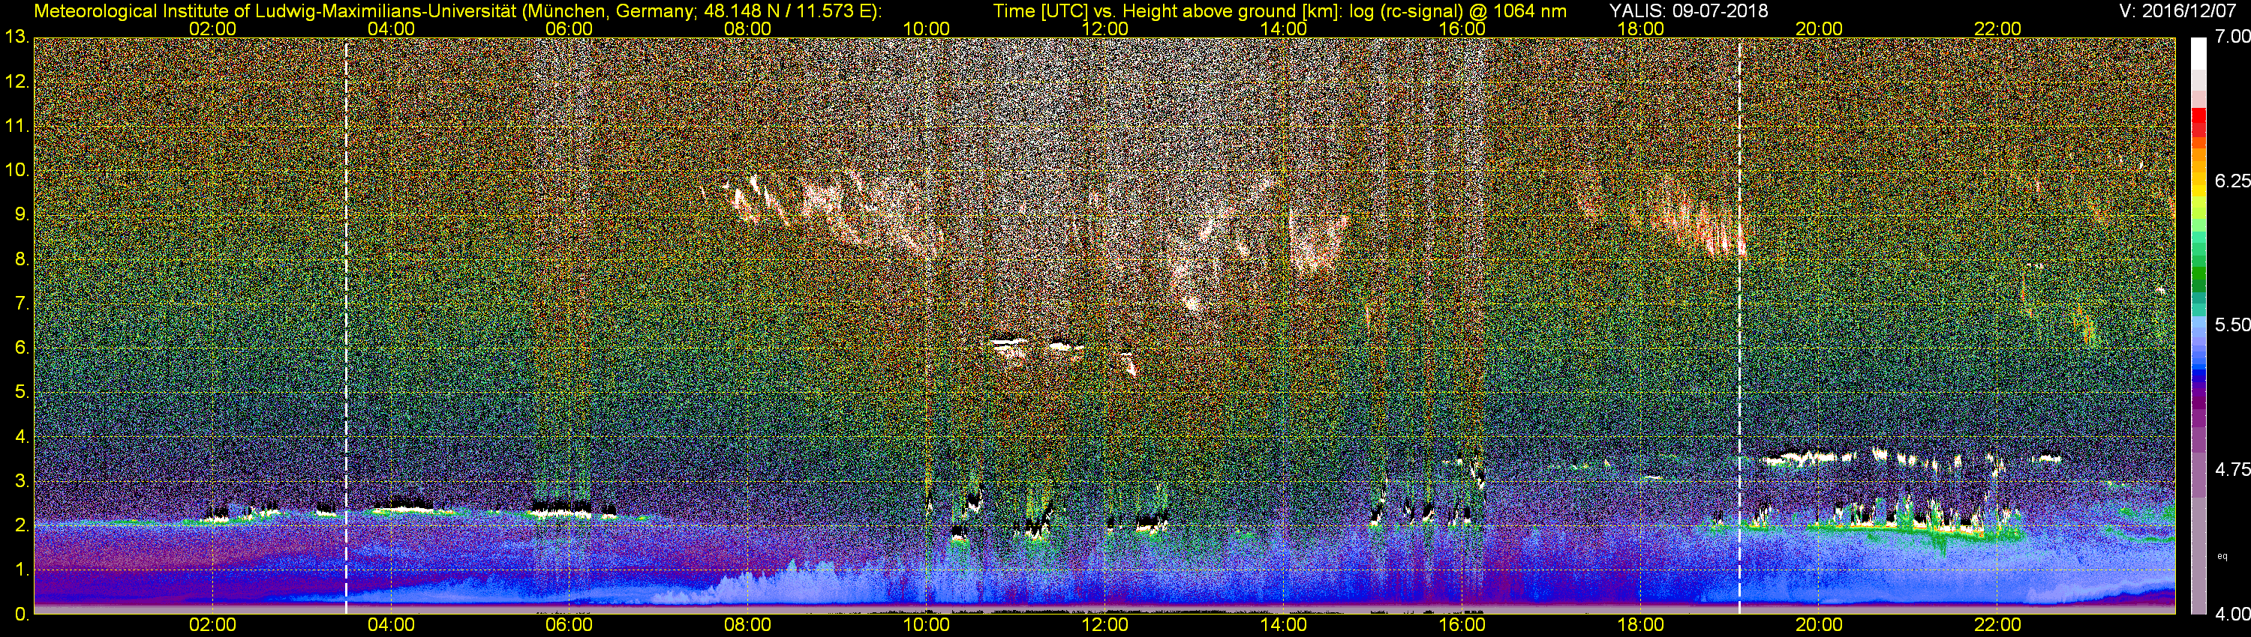
Task: Click the 4.00 value on the color scale
Action: 2233,614
